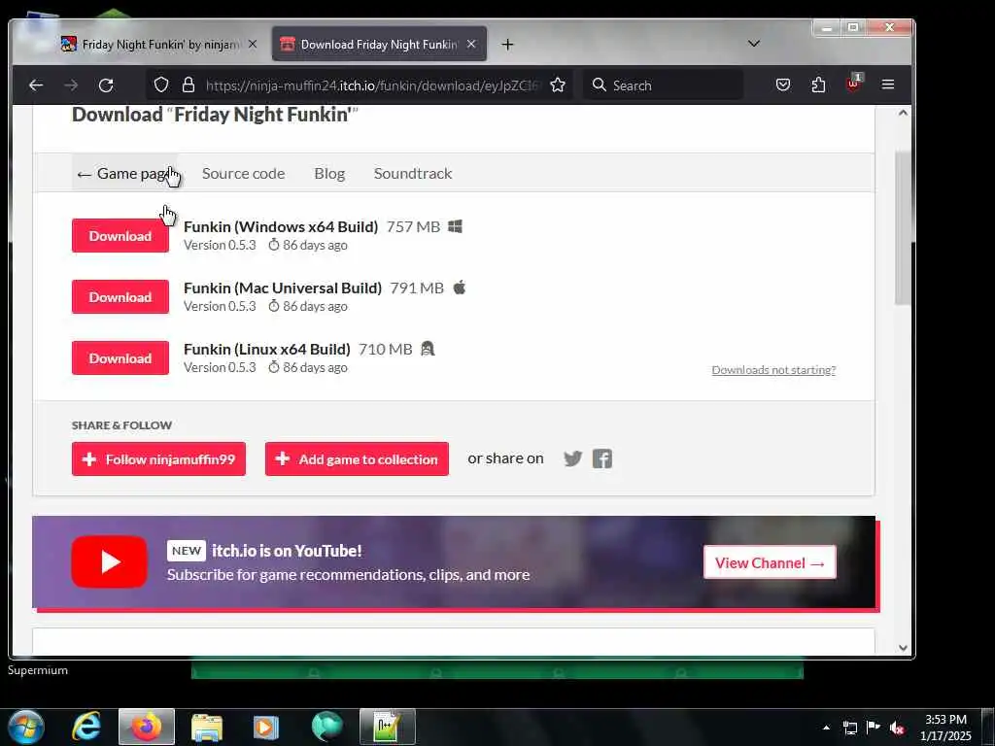The width and height of the screenshot is (995, 746).
Task: Share on Twitter with the bird icon
Action: coord(573,458)
